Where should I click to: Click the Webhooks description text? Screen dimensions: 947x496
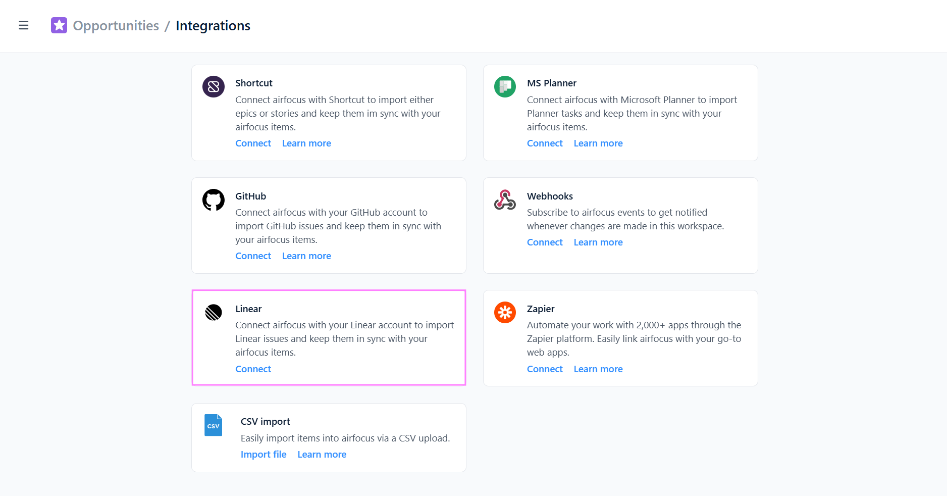625,219
